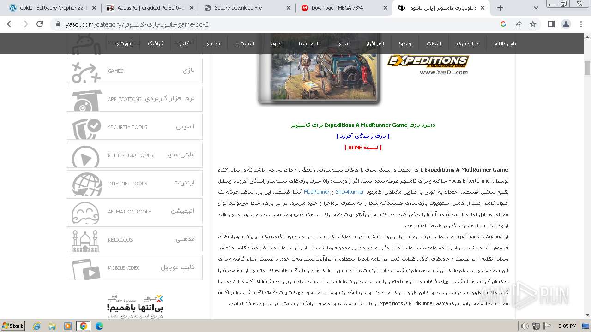591x332 pixels.
Task: Open the مالتی مدیا menu item in navbar
Action: pos(310,43)
